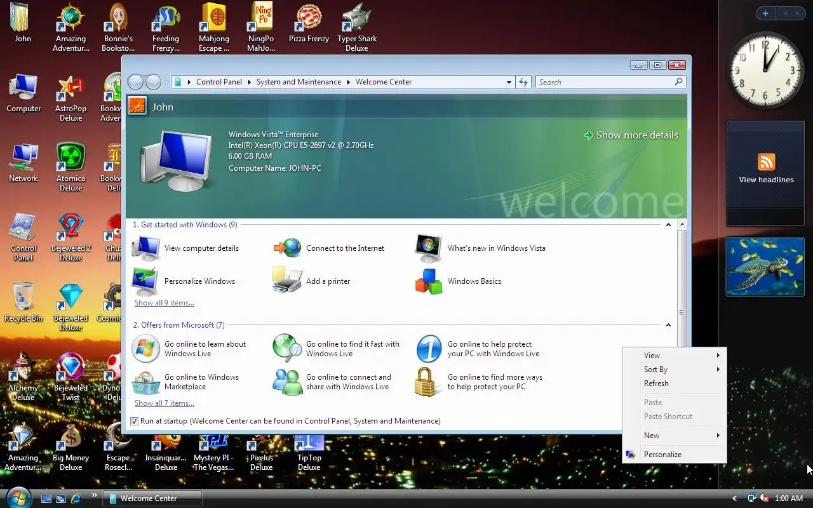
Task: Click the network status tray icon
Action: (x=752, y=498)
